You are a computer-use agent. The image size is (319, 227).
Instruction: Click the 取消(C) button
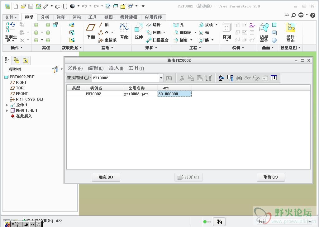pos(271,177)
